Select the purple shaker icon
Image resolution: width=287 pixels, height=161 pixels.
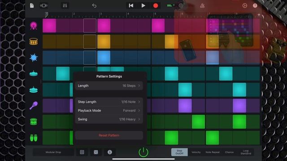34,106
